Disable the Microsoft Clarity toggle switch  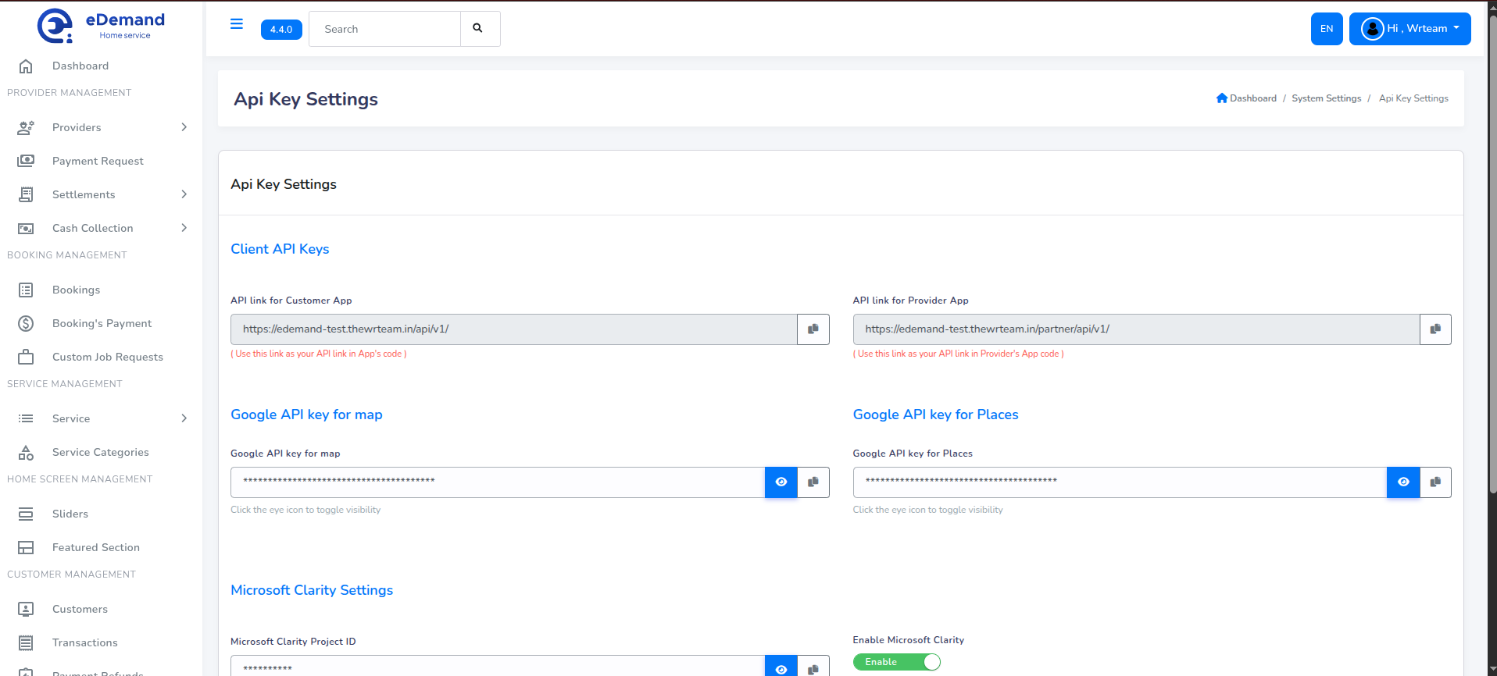click(897, 662)
